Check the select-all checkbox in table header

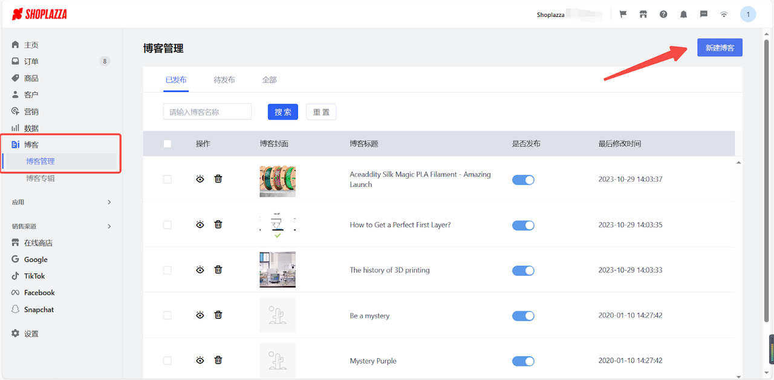(167, 144)
